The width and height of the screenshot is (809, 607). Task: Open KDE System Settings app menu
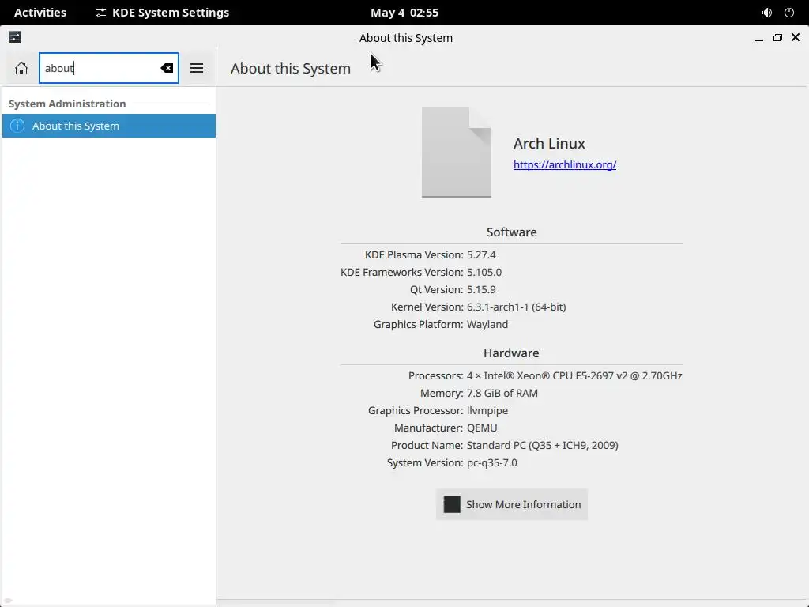[163, 13]
